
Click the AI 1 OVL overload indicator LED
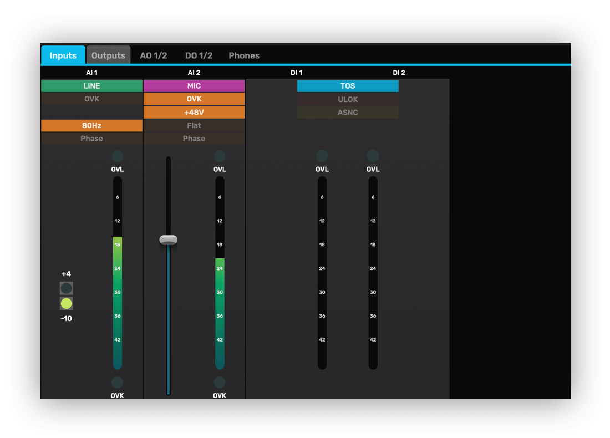(x=118, y=156)
